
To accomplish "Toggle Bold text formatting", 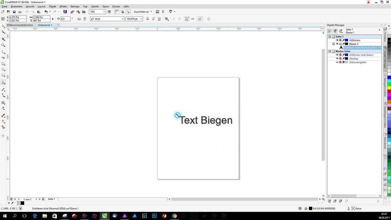I will 148,19.
